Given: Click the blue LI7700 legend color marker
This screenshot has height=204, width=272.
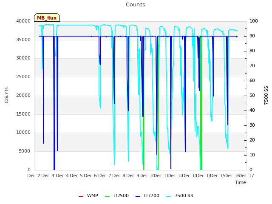Looking at the screenshot, I should 138,196.
